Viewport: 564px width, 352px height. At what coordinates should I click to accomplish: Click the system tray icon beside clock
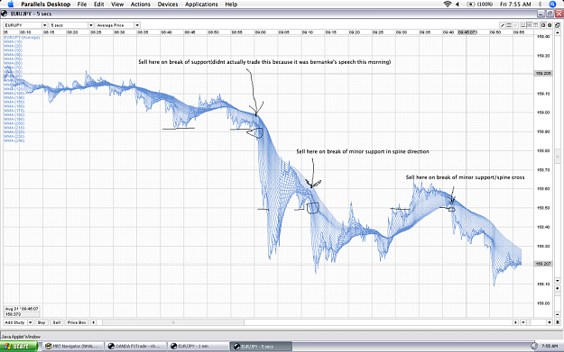(534, 346)
